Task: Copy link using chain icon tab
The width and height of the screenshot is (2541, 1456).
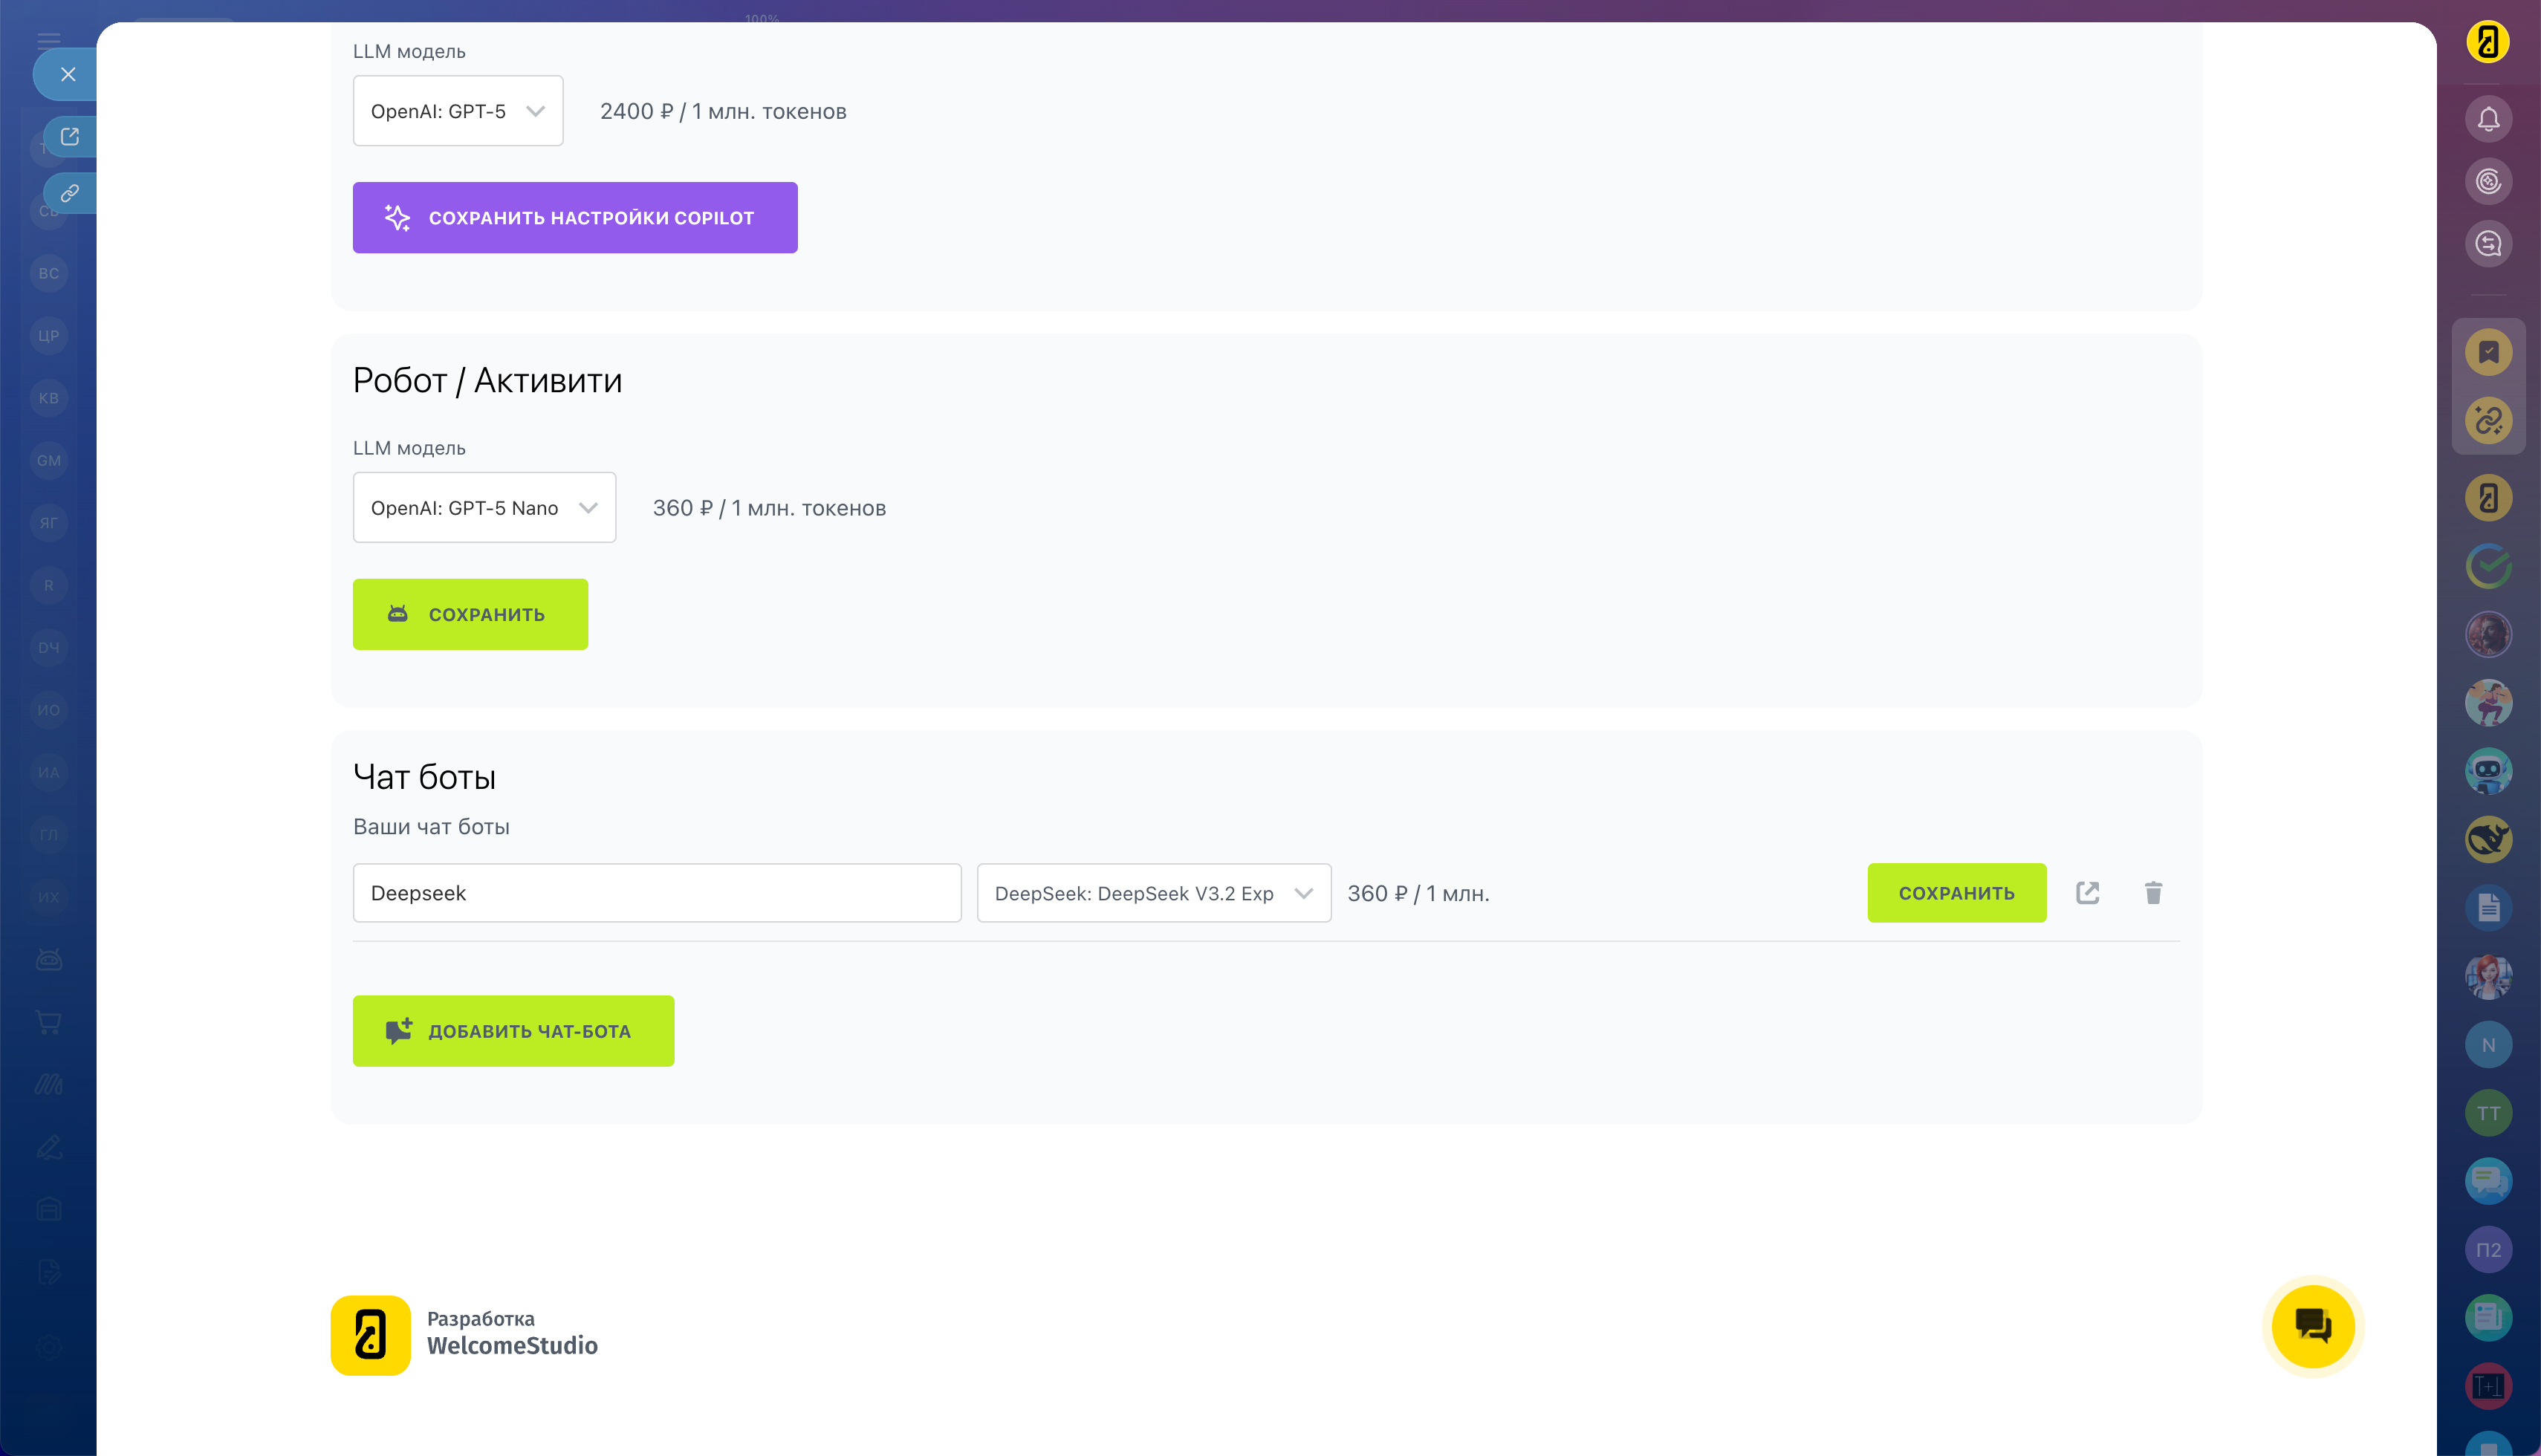Action: (x=70, y=193)
